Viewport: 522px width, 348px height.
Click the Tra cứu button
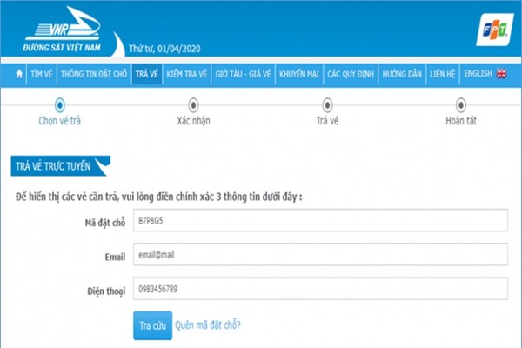[x=153, y=325]
